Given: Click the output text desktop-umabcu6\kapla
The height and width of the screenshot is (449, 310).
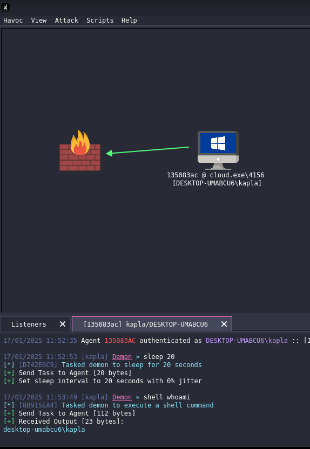Looking at the screenshot, I should point(44,430).
